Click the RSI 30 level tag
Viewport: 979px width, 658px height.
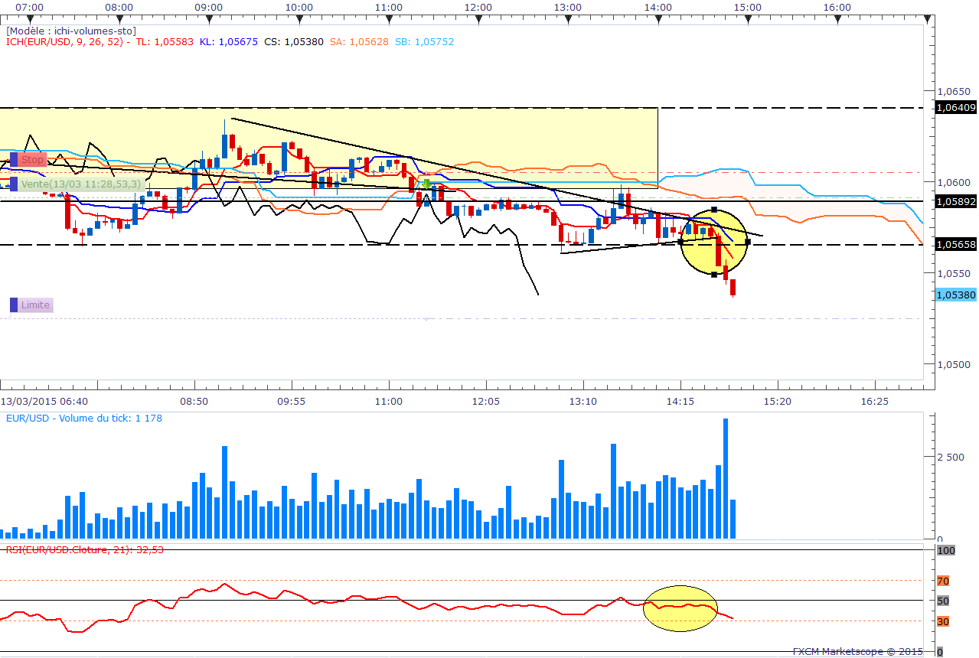[x=943, y=621]
